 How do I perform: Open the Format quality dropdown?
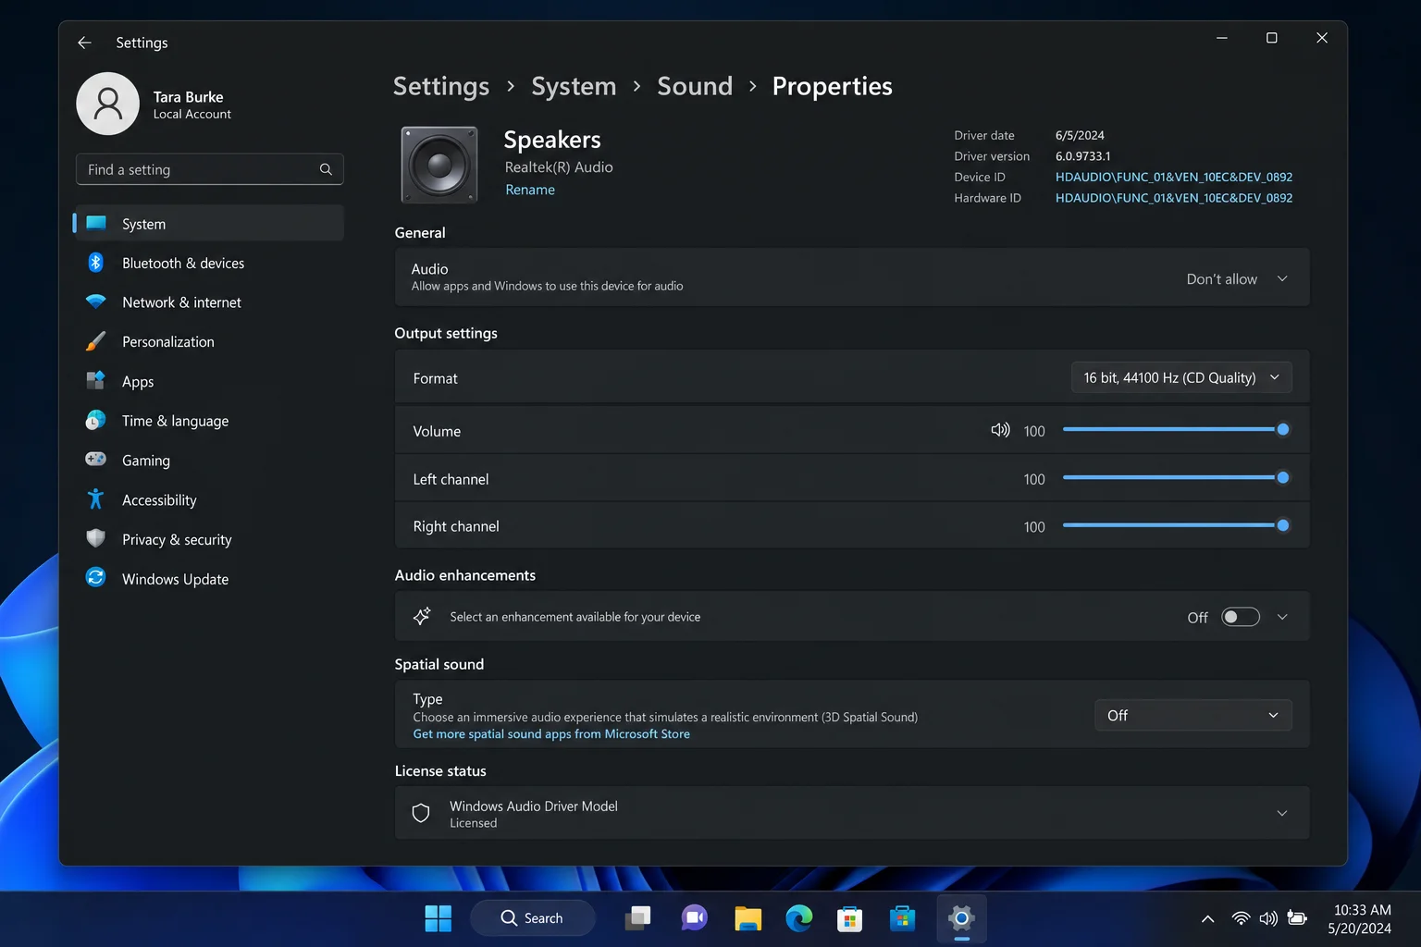[x=1181, y=377]
